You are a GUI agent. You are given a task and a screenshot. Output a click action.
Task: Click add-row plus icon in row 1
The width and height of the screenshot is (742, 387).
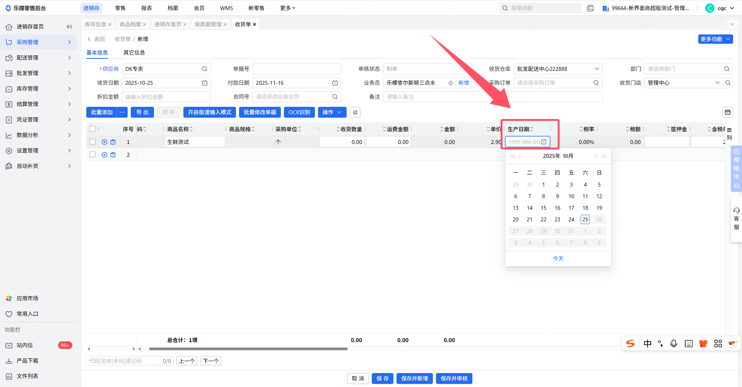coord(104,142)
